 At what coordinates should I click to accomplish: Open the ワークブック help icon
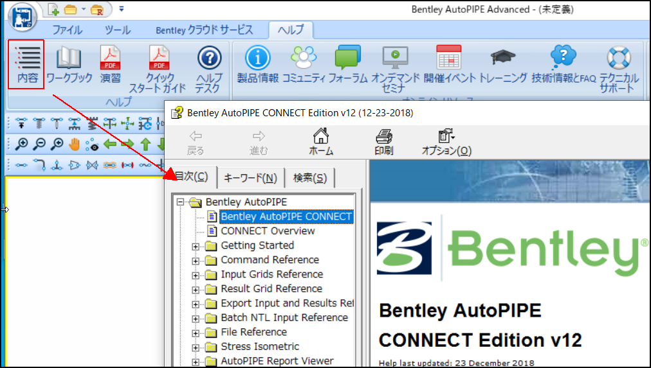[69, 64]
